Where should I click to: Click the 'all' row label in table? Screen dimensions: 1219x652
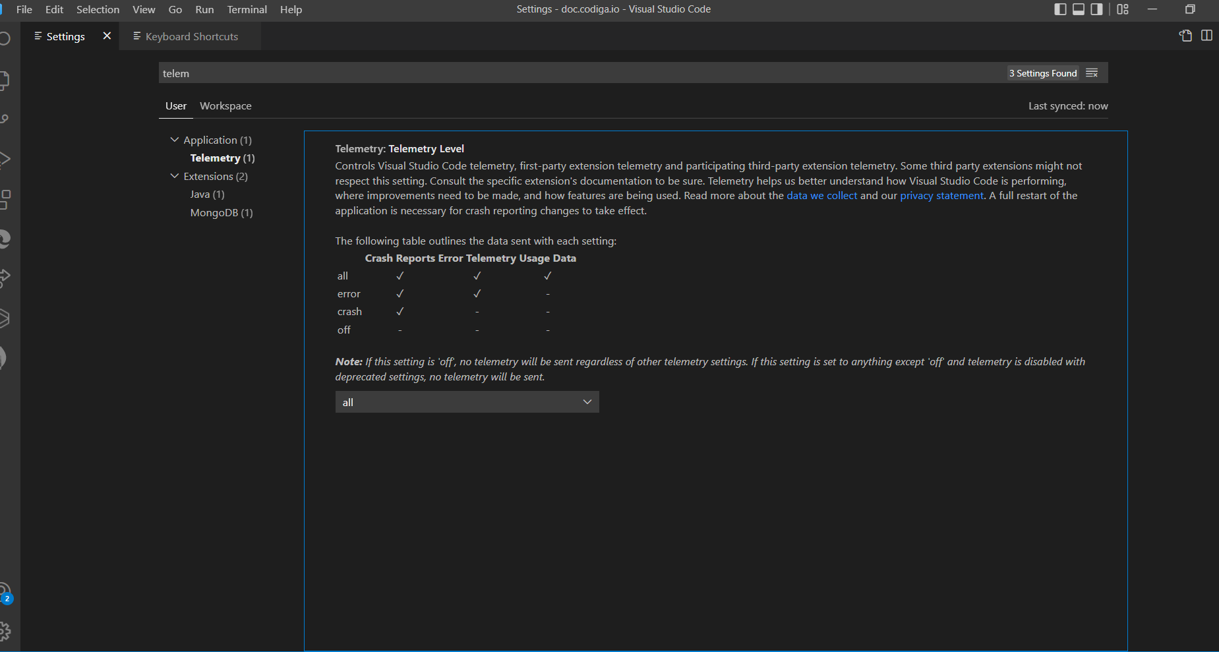click(x=342, y=276)
